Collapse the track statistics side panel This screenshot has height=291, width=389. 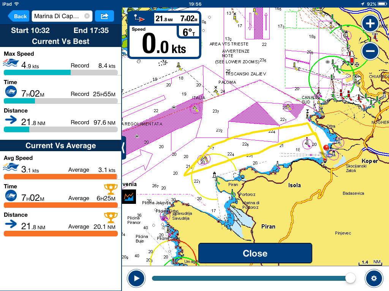tap(123, 148)
